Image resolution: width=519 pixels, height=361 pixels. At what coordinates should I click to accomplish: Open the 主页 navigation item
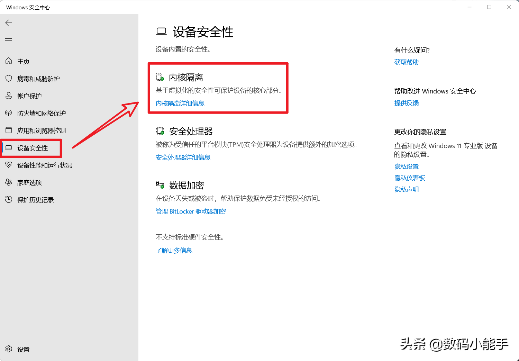pyautogui.click(x=24, y=61)
